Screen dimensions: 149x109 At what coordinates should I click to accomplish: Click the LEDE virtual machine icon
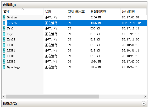coord(4,45)
